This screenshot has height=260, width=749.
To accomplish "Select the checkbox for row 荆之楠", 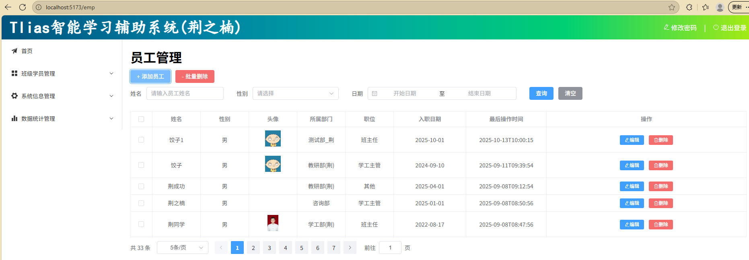I will point(141,203).
